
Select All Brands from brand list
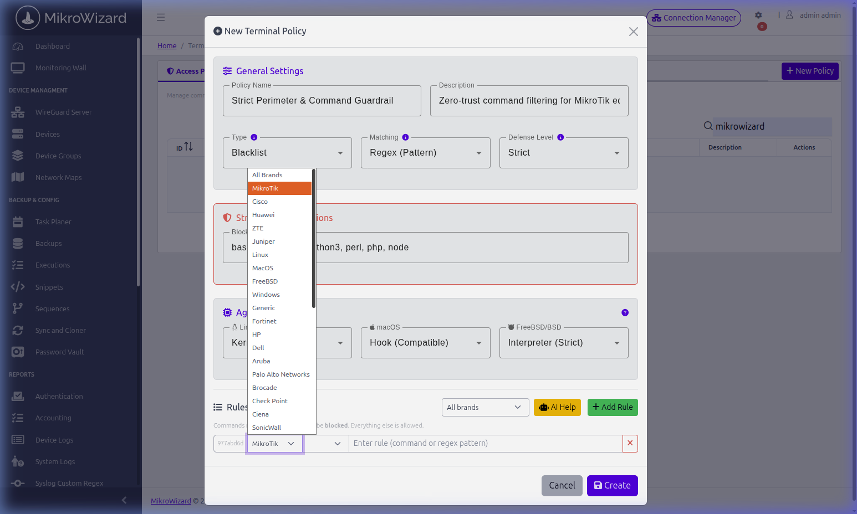(x=279, y=175)
